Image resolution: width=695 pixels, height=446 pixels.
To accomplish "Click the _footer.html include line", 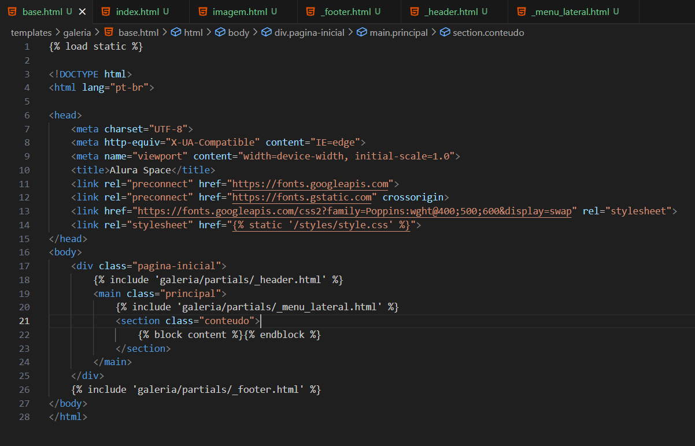I will click(x=196, y=390).
